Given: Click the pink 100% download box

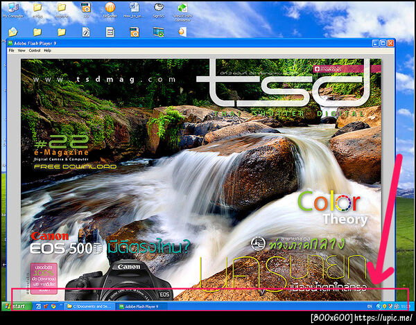Looking at the screenshot, I should pyautogui.click(x=44, y=279).
